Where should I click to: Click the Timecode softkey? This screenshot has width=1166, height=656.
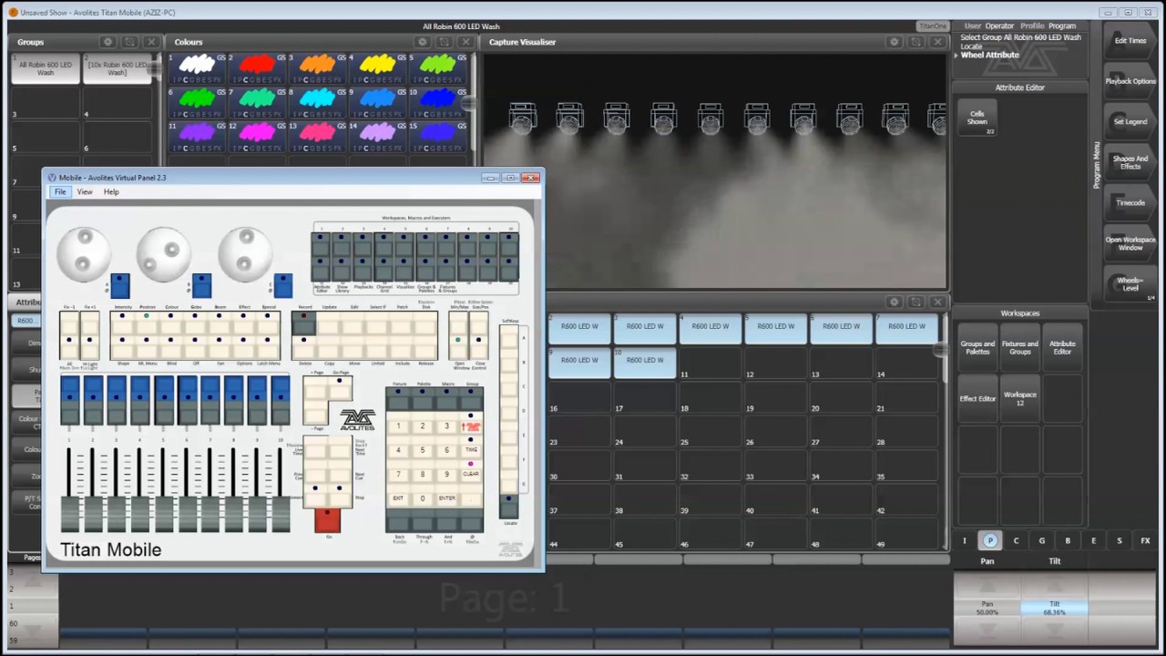coord(1130,202)
